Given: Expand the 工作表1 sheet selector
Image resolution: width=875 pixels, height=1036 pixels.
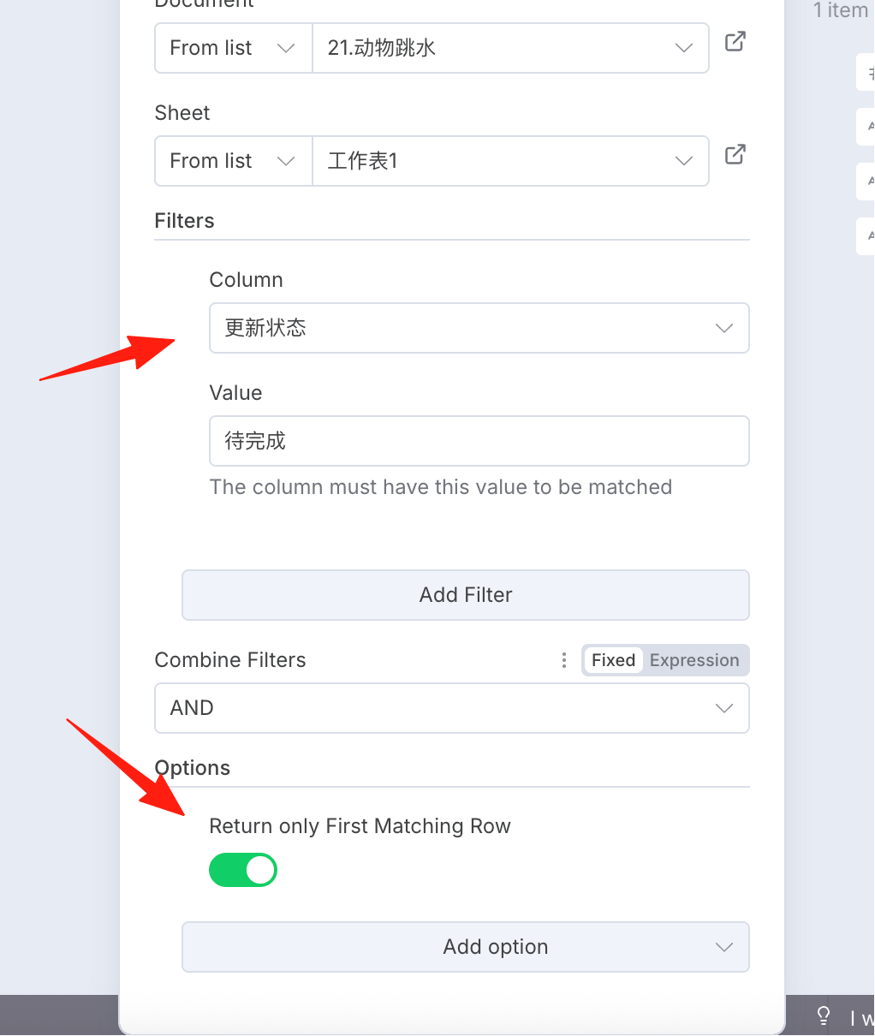Looking at the screenshot, I should click(510, 161).
